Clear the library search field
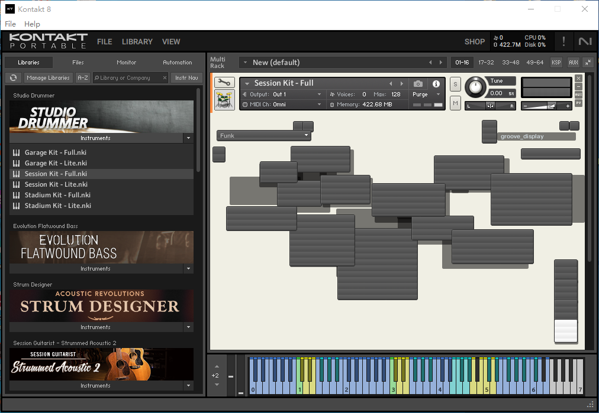Viewport: 599px width, 413px height. 165,78
